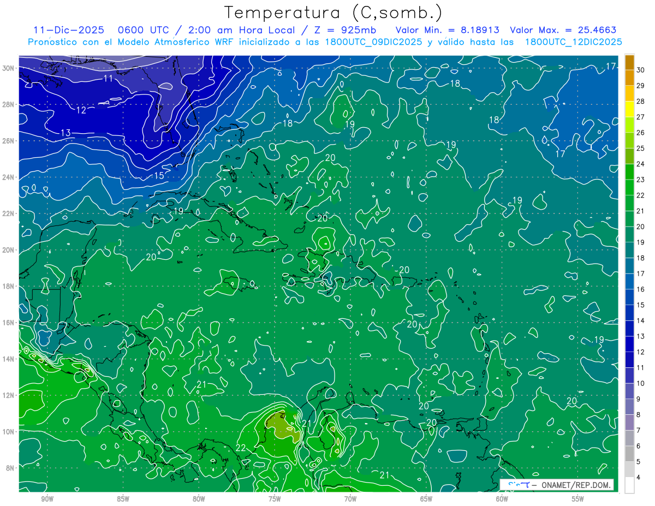This screenshot has width=655, height=506.
Task: Click the '13' isotherm contour label
Action: pos(65,133)
